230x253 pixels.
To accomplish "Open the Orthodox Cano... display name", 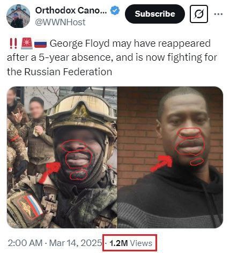I will (71, 10).
